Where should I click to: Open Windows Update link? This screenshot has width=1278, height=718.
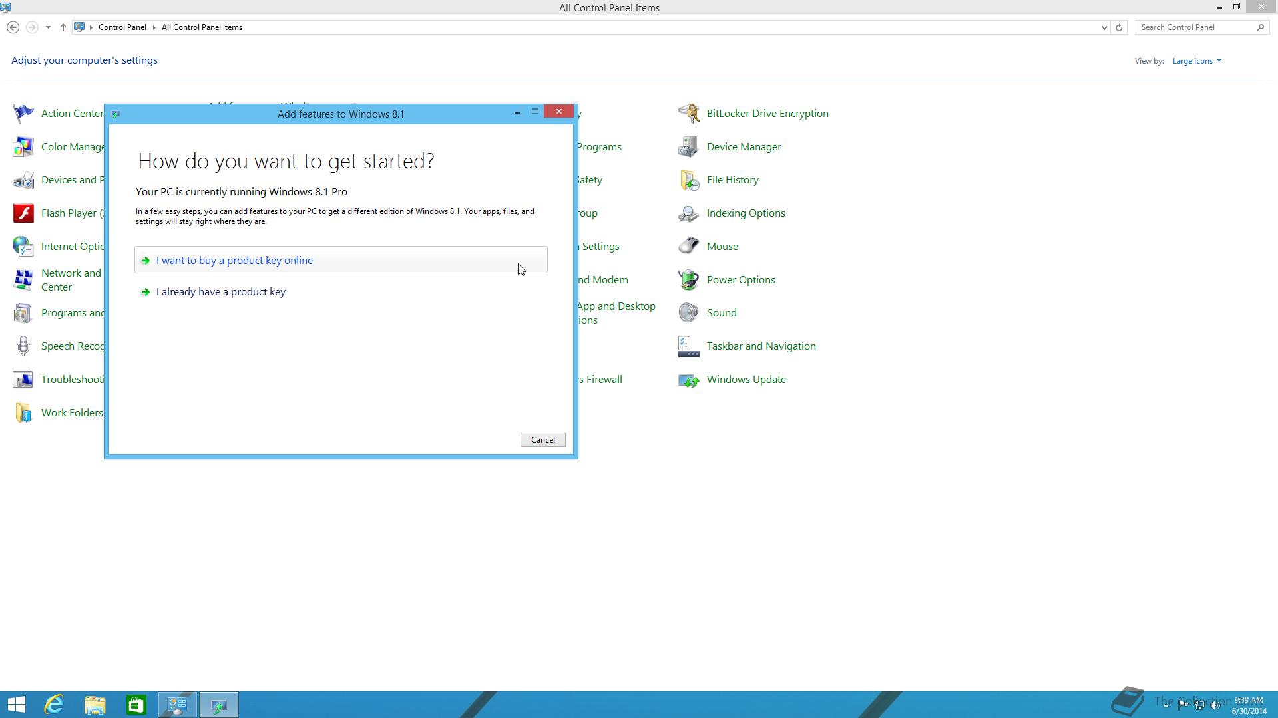point(746,380)
